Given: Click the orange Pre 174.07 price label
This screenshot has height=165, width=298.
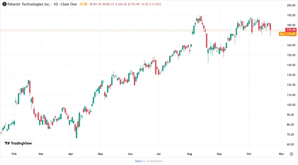Looking at the screenshot, I should [287, 34].
